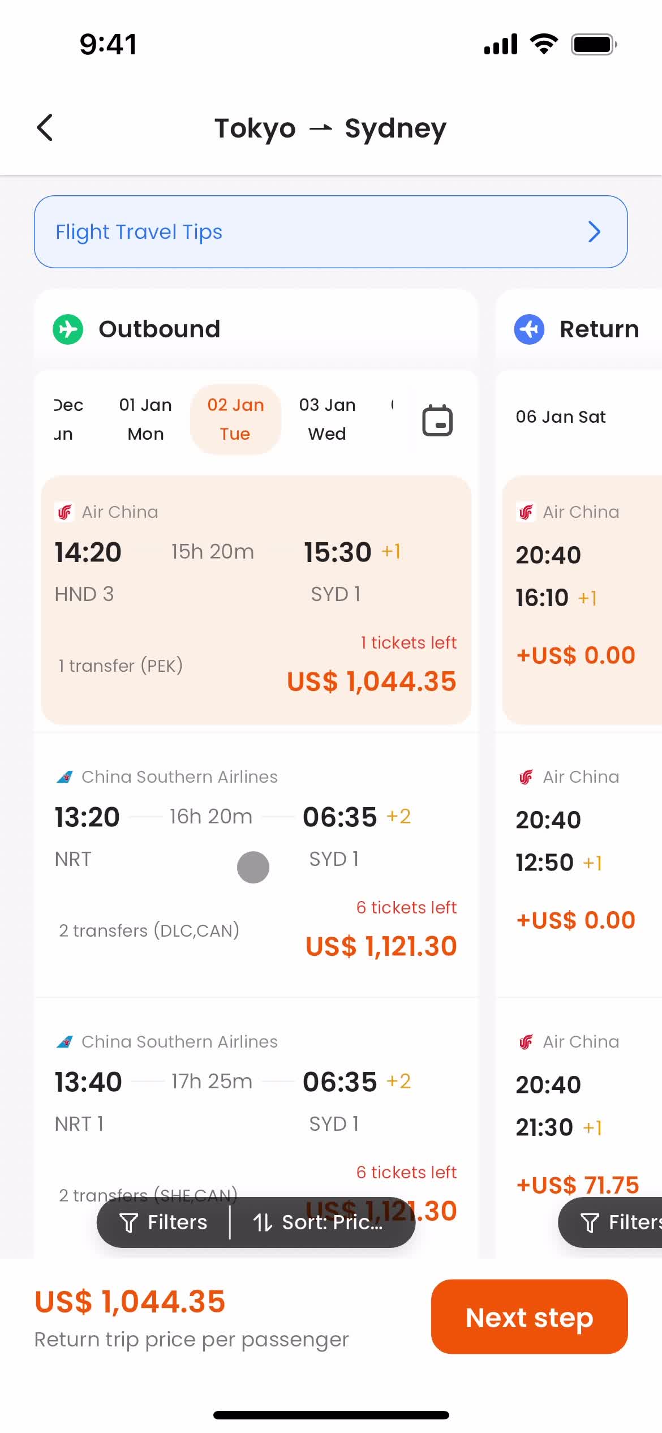The width and height of the screenshot is (662, 1433).
Task: Tap the Air China logo on first outbound flight
Action: click(64, 512)
